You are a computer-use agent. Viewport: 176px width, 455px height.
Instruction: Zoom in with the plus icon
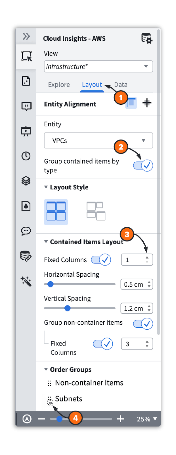(x=121, y=419)
